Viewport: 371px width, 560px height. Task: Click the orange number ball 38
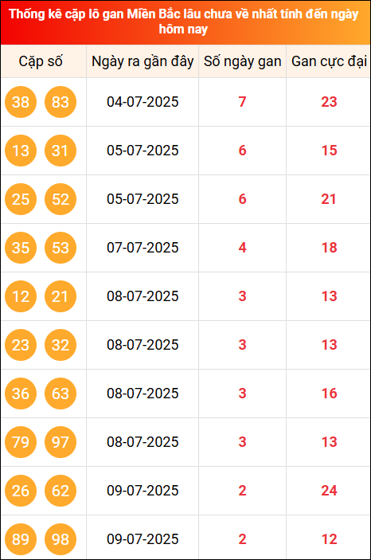pyautogui.click(x=21, y=102)
